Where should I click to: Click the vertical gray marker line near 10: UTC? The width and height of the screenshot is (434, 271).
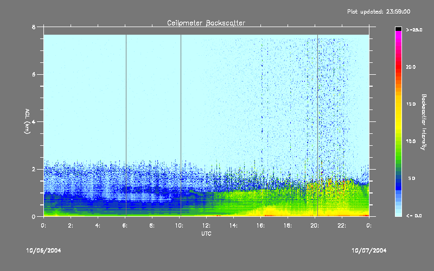click(181, 125)
